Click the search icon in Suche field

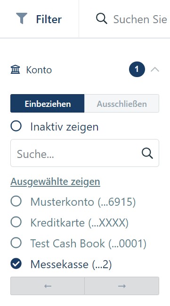click(147, 153)
